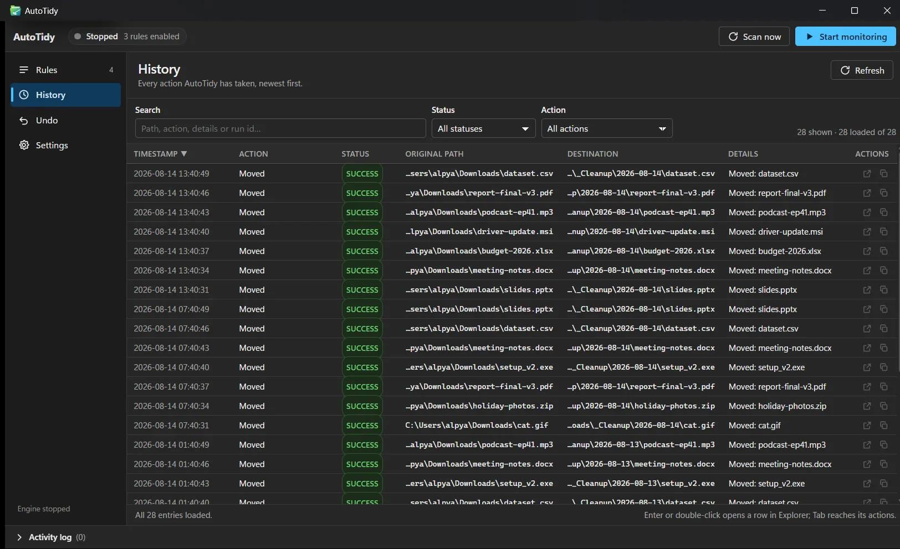
Task: Copy icon on the 13:40:43 podcast-ep41.mp3 row
Action: click(x=884, y=213)
